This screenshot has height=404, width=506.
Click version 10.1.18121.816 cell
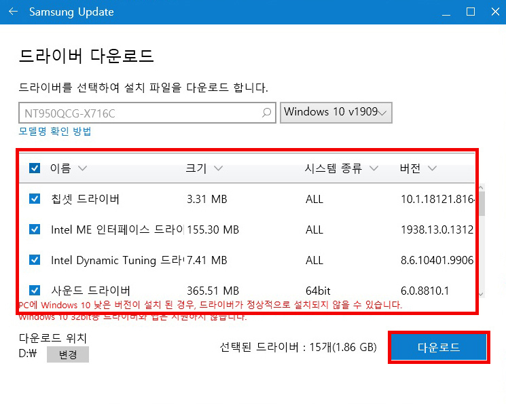point(437,199)
